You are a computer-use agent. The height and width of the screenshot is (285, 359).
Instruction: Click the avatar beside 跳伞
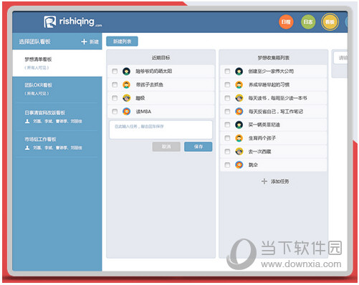(239, 165)
